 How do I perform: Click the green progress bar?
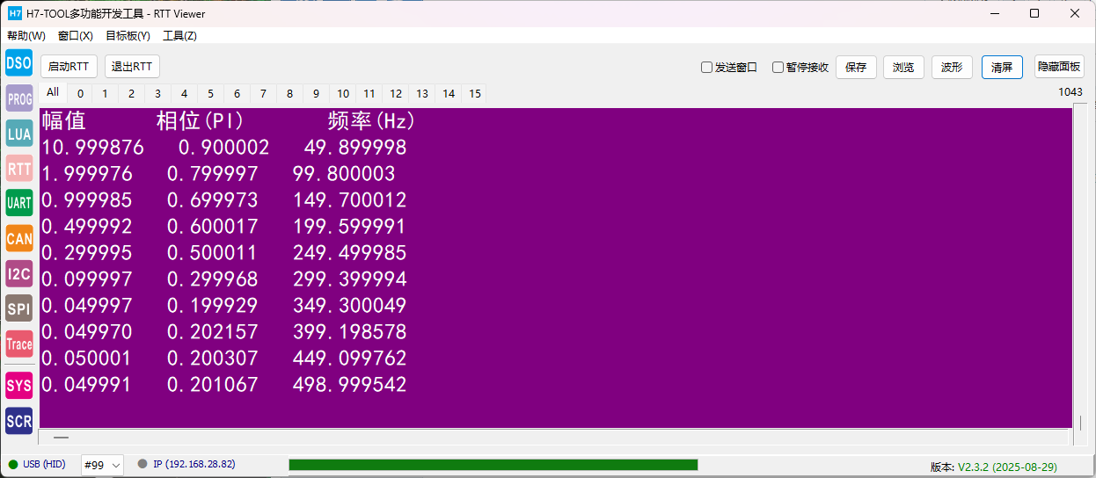coord(493,465)
